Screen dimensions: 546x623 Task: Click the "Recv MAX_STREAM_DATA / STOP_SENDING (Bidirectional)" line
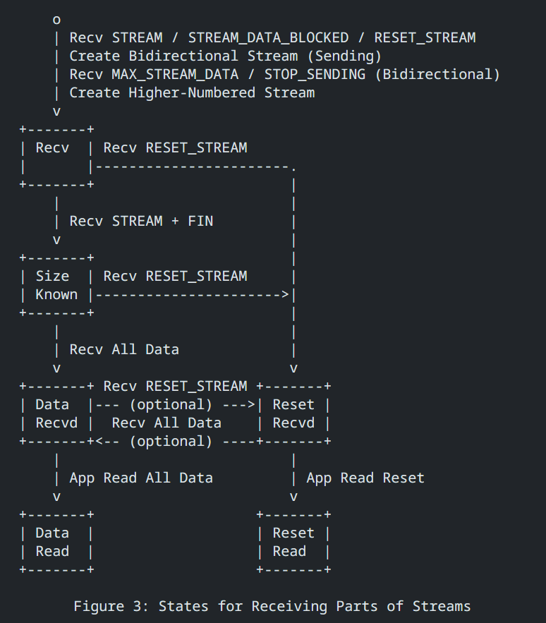point(284,74)
